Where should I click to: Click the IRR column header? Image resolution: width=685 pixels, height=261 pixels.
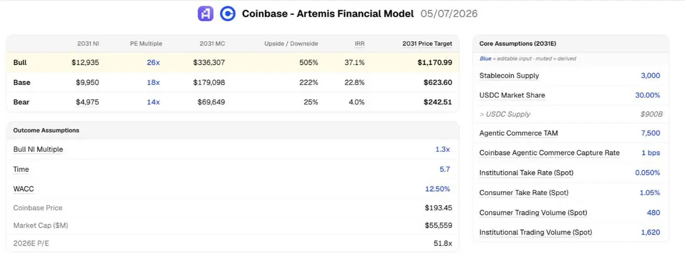coord(359,43)
